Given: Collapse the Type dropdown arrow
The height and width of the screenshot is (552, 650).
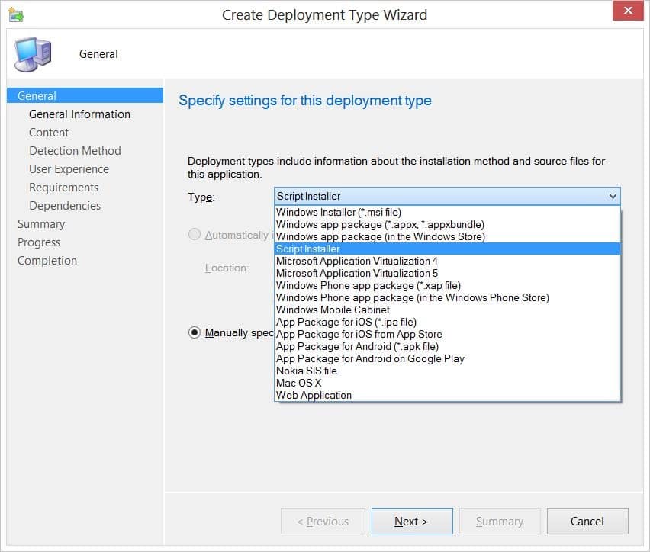Looking at the screenshot, I should click(613, 196).
